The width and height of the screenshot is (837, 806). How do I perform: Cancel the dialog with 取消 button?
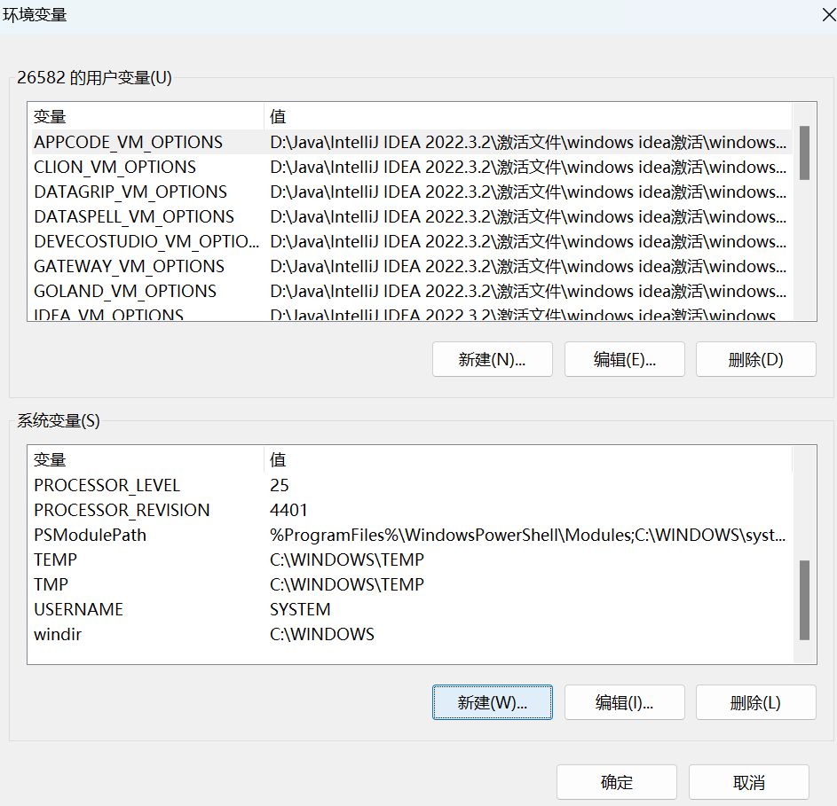coord(748,782)
